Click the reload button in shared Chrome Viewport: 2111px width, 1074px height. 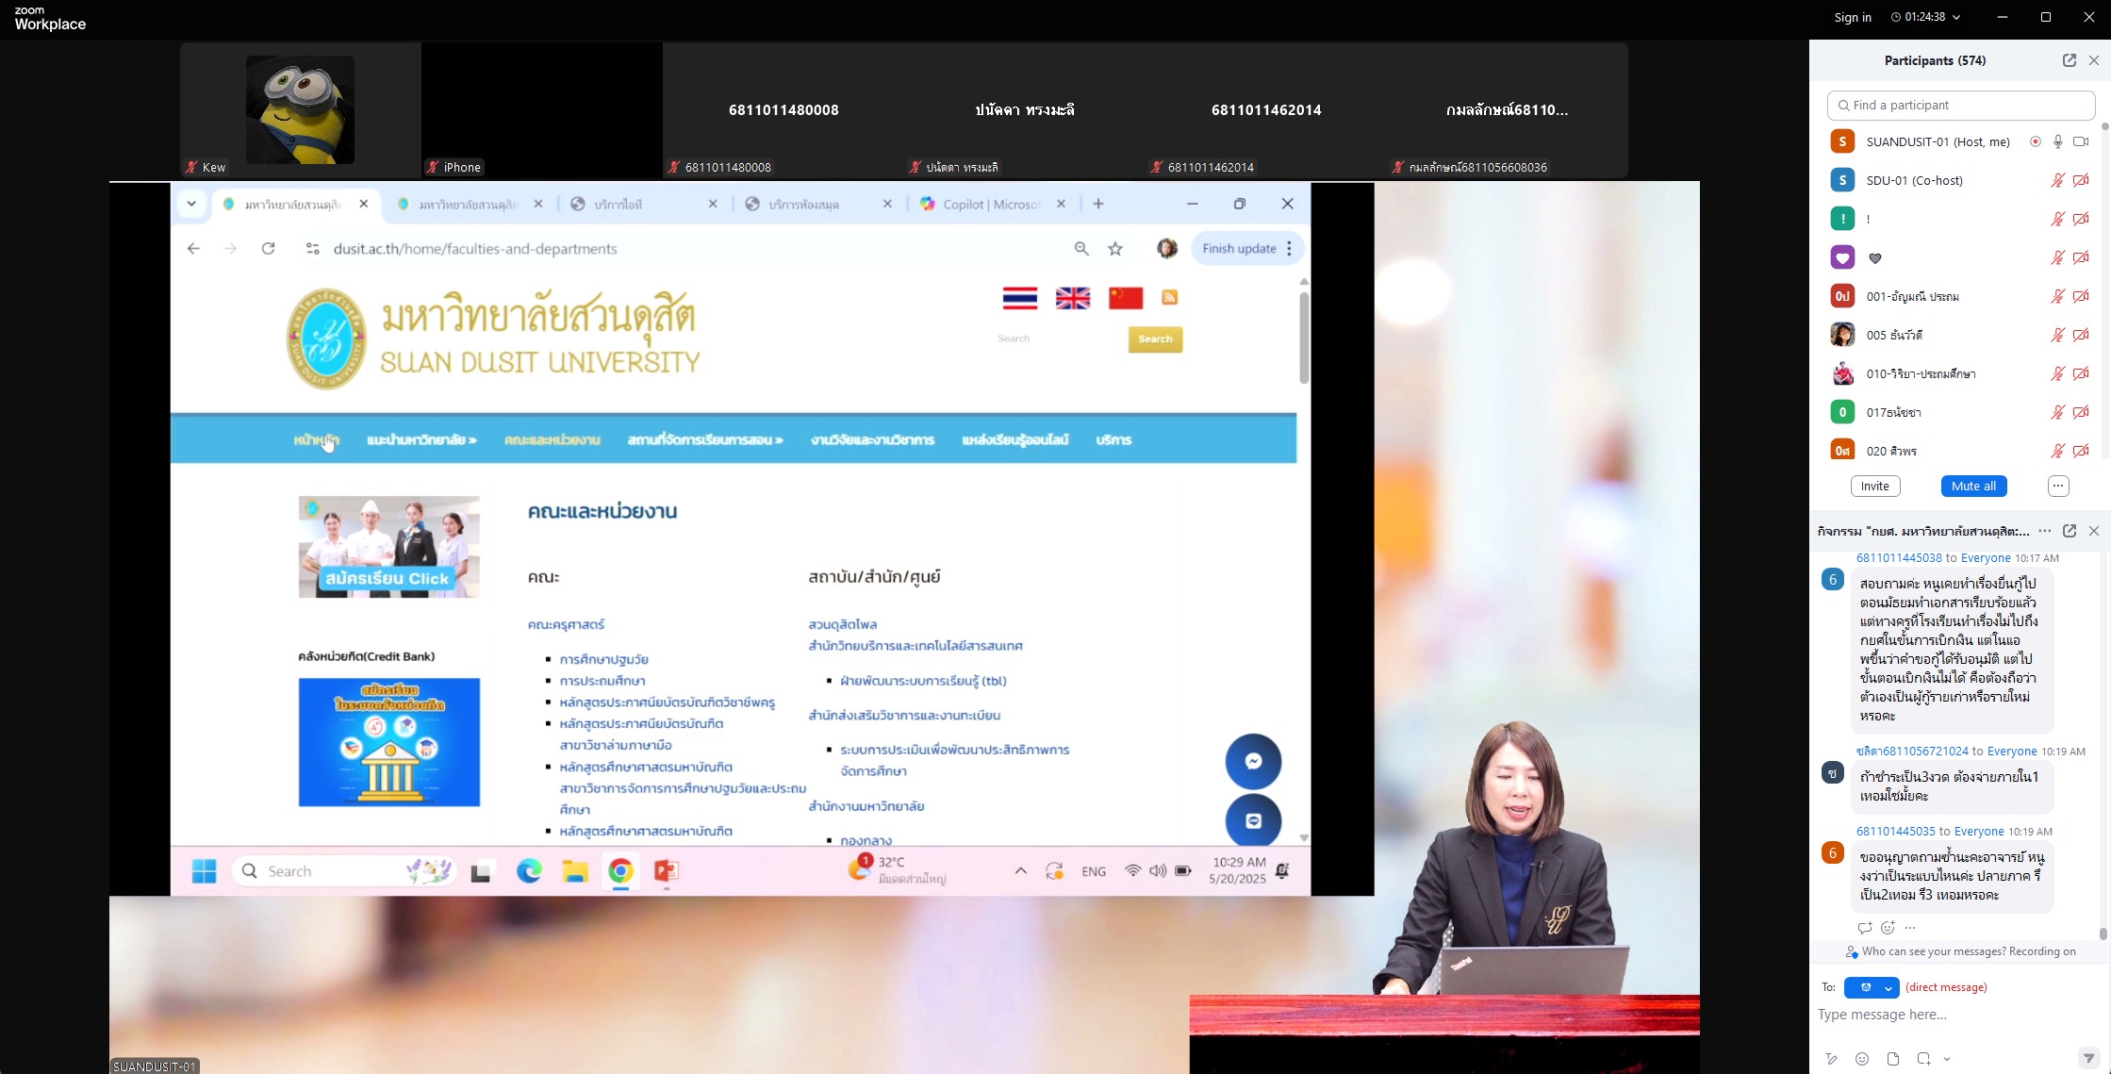(269, 249)
